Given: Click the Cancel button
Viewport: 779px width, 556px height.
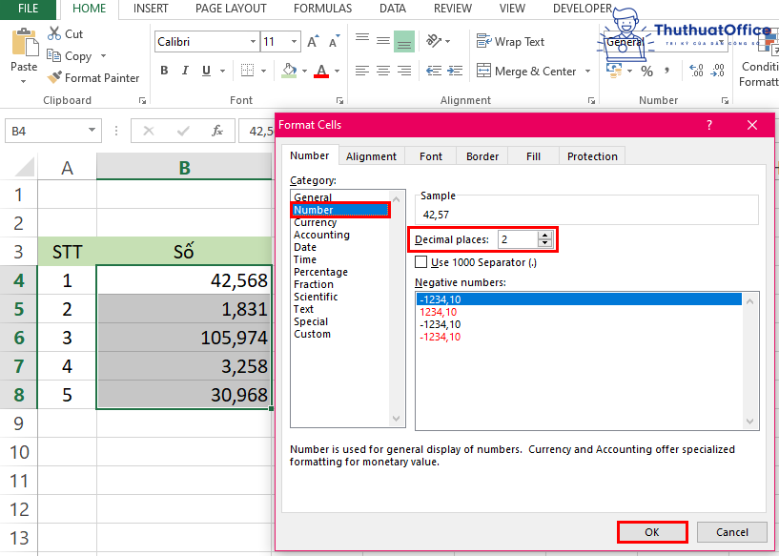Looking at the screenshot, I should click(731, 532).
